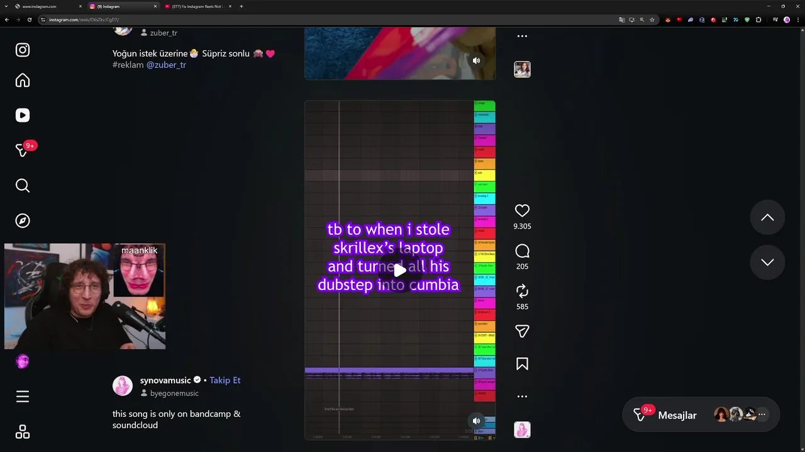Open synovamusic profile link
Screen dimensions: 805x452
point(165,380)
